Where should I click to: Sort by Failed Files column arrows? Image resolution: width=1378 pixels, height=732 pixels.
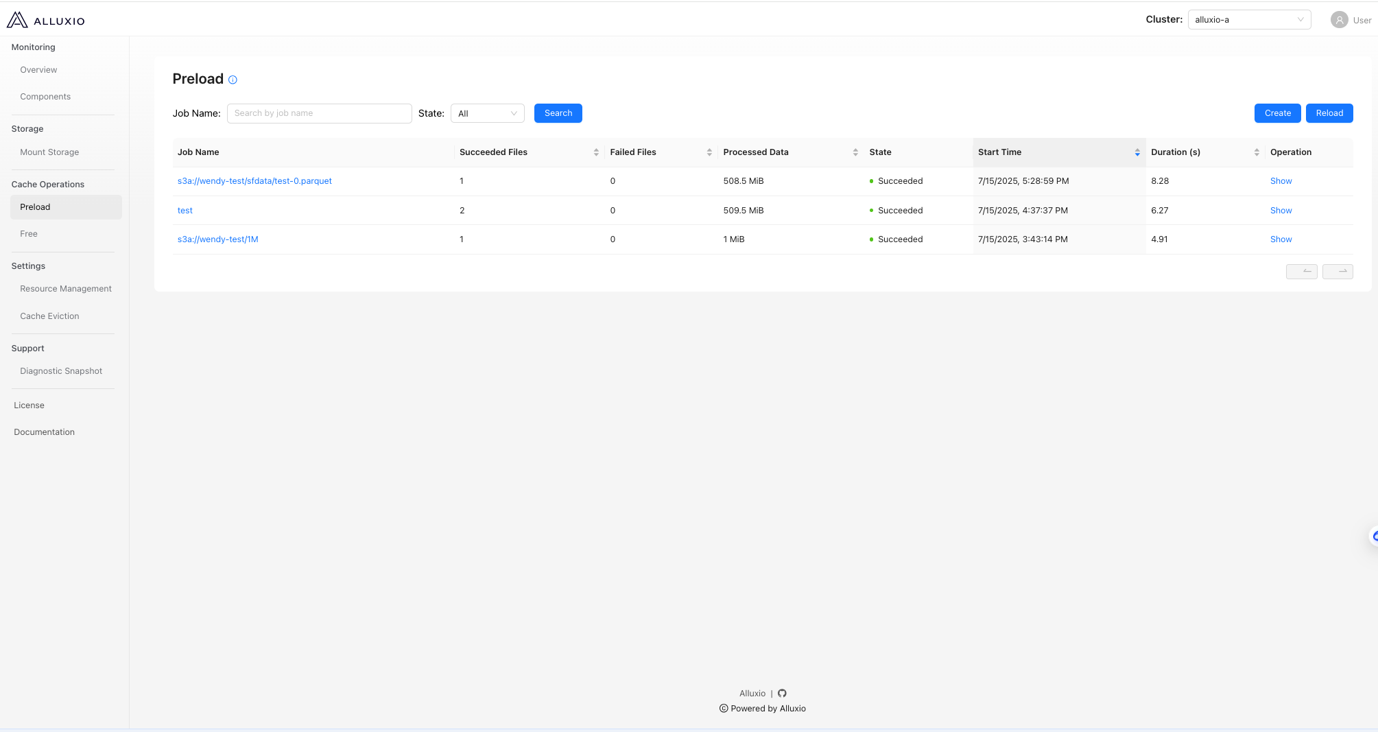(709, 152)
